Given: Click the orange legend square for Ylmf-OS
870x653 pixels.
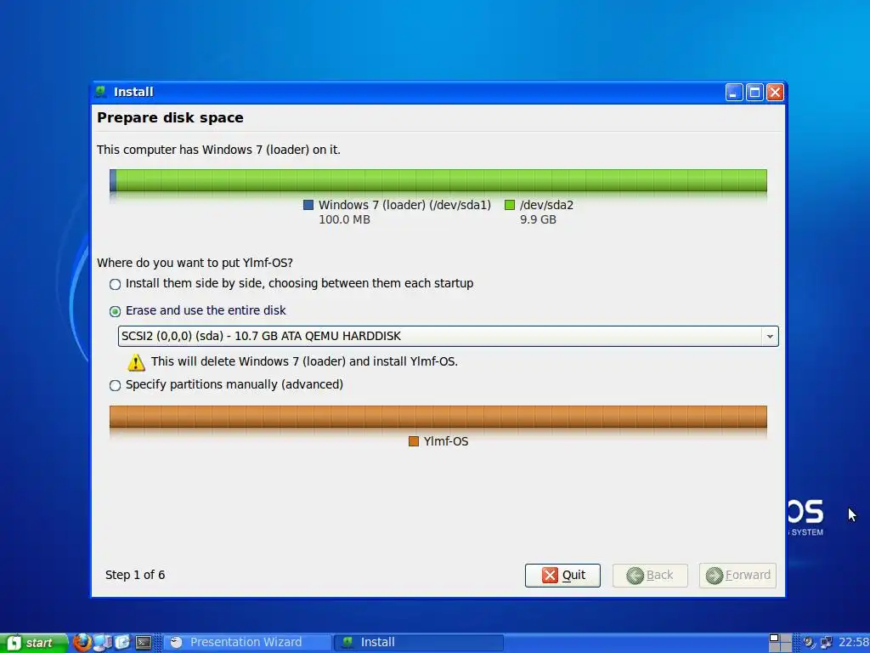Looking at the screenshot, I should (x=414, y=441).
